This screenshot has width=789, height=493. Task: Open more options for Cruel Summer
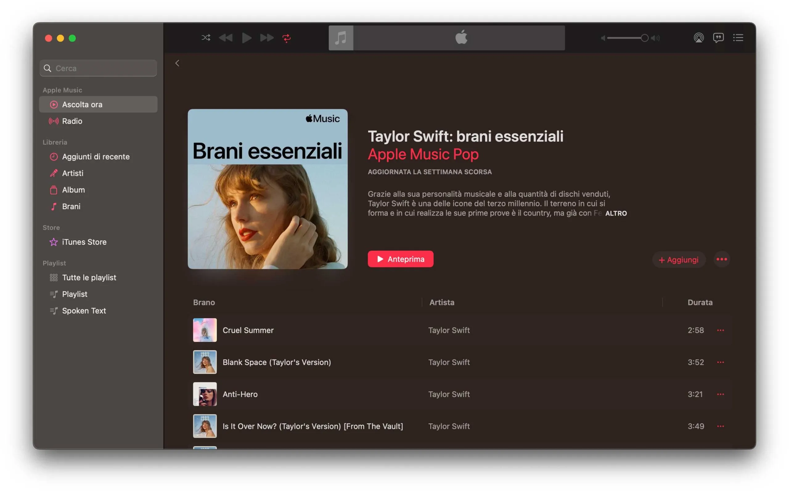pos(721,330)
